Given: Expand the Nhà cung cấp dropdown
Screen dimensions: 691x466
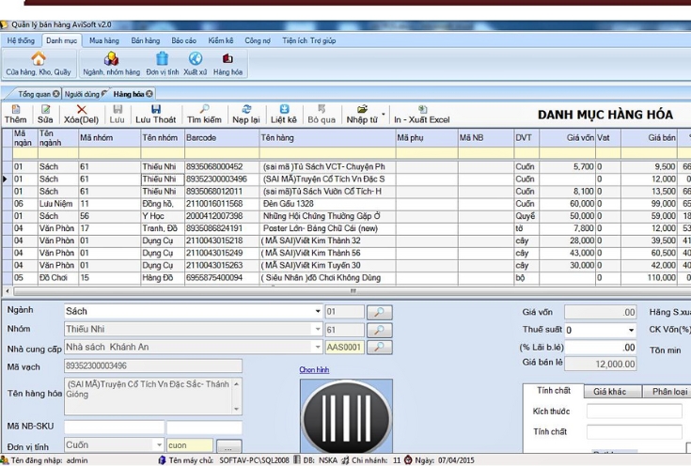Looking at the screenshot, I should pyautogui.click(x=318, y=347).
